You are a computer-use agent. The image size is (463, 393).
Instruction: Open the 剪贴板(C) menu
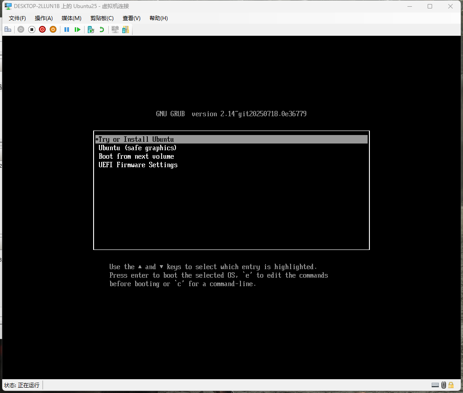pos(102,18)
